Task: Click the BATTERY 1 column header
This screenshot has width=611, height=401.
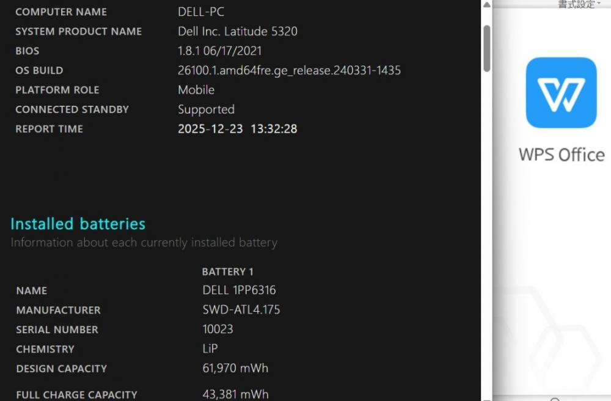Action: click(x=227, y=271)
